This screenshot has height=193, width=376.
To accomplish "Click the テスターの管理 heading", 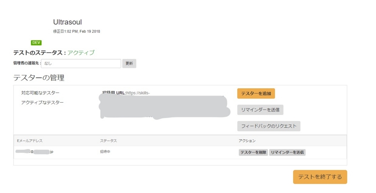I will coord(39,78).
